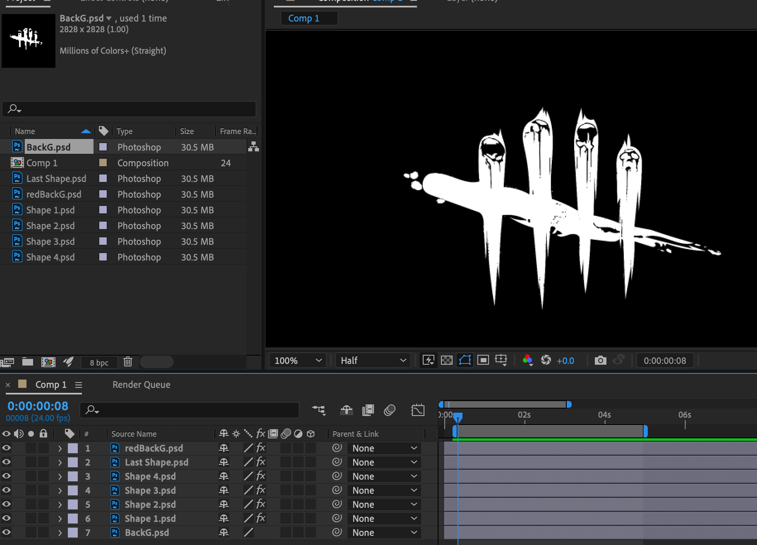The image size is (757, 545).
Task: Delete selected item with trash icon
Action: [x=128, y=362]
